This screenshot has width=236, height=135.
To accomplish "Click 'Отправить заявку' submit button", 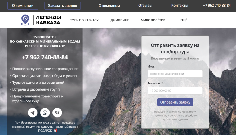I will (175, 102).
